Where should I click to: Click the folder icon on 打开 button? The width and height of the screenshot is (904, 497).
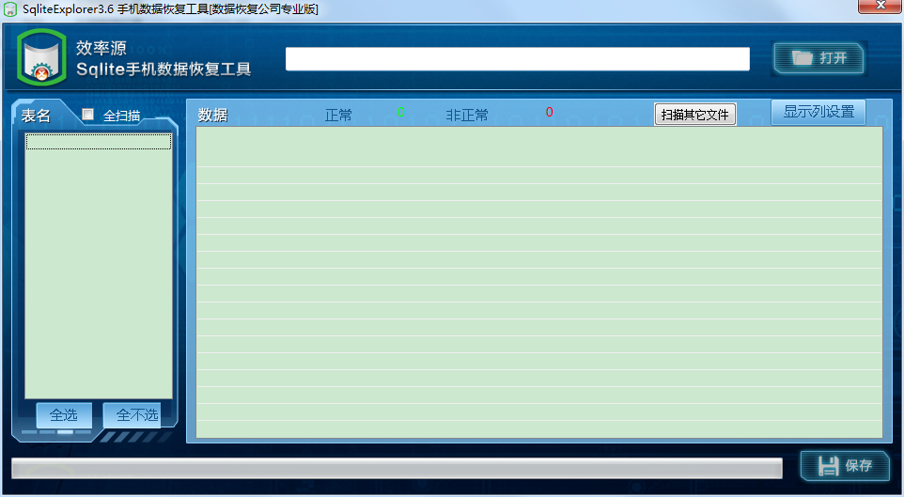coord(802,57)
